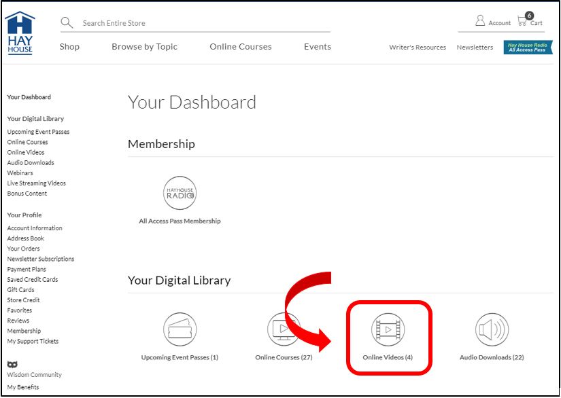
Task: Open Your Orders in the sidebar
Action: (23, 249)
